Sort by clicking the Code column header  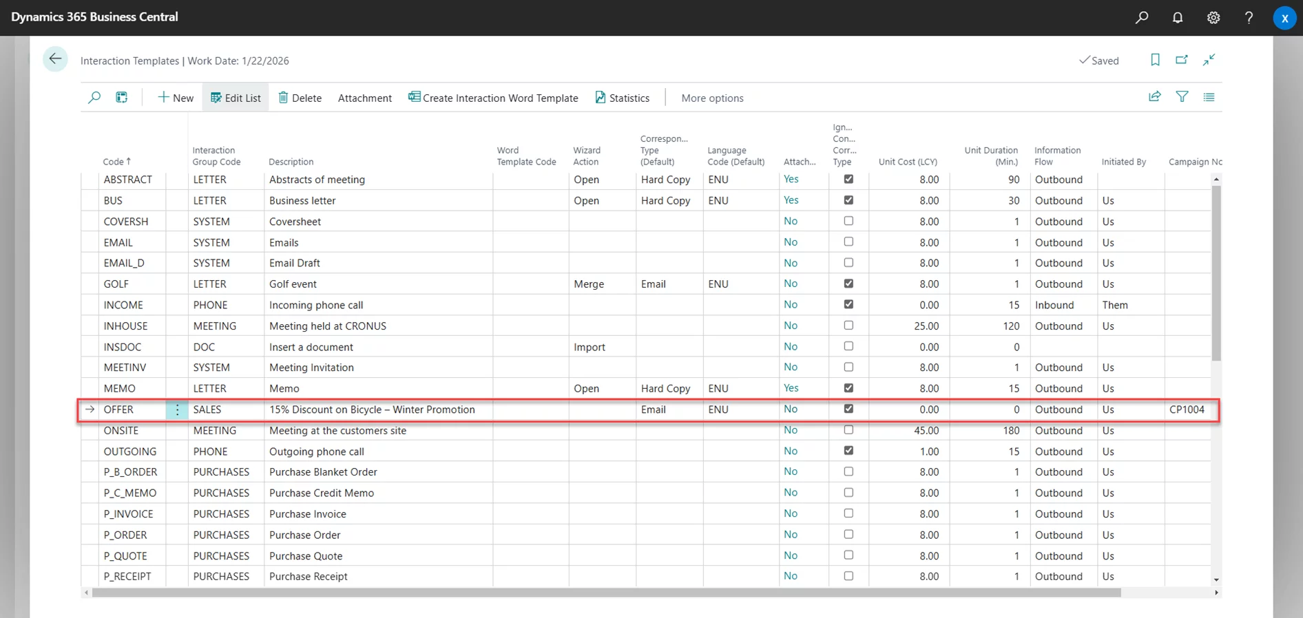coord(114,162)
